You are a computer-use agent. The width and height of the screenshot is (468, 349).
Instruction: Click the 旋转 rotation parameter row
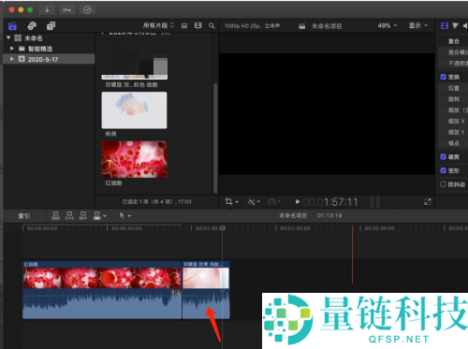click(x=453, y=99)
